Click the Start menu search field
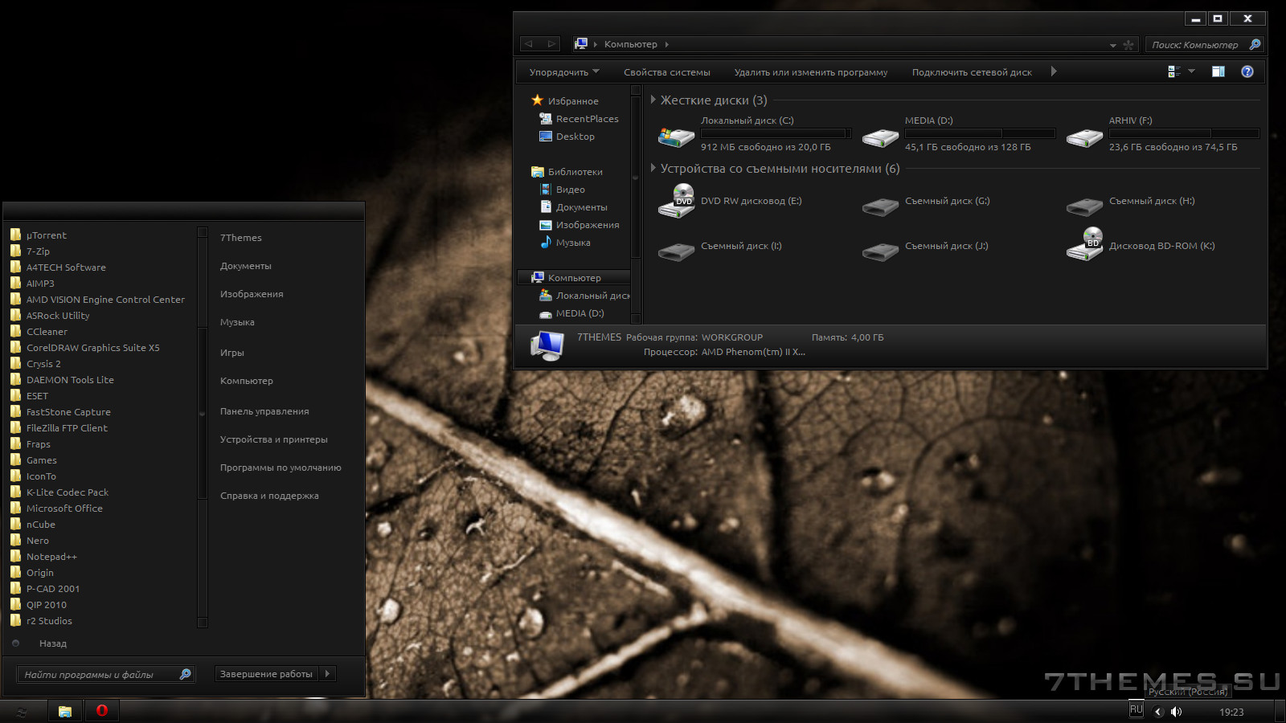Screen dimensions: 1286x723 (96, 675)
